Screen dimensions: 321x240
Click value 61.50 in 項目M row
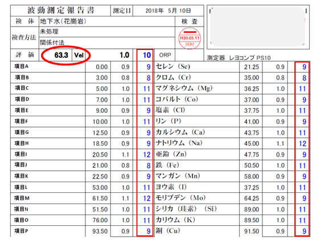(100, 199)
